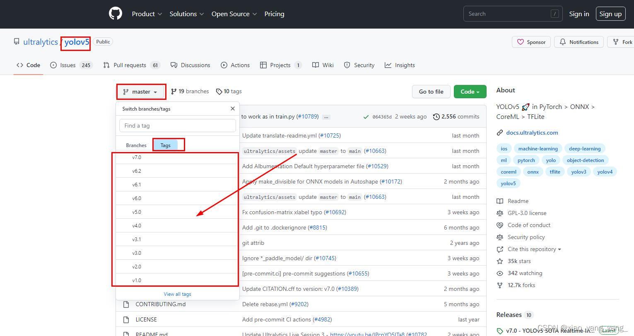Viewport: 634px width, 336px height.
Task: Click the Notifications bell button
Action: click(x=579, y=42)
